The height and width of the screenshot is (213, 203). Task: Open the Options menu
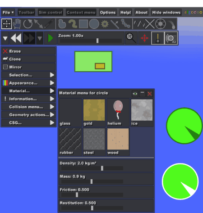click(108, 13)
